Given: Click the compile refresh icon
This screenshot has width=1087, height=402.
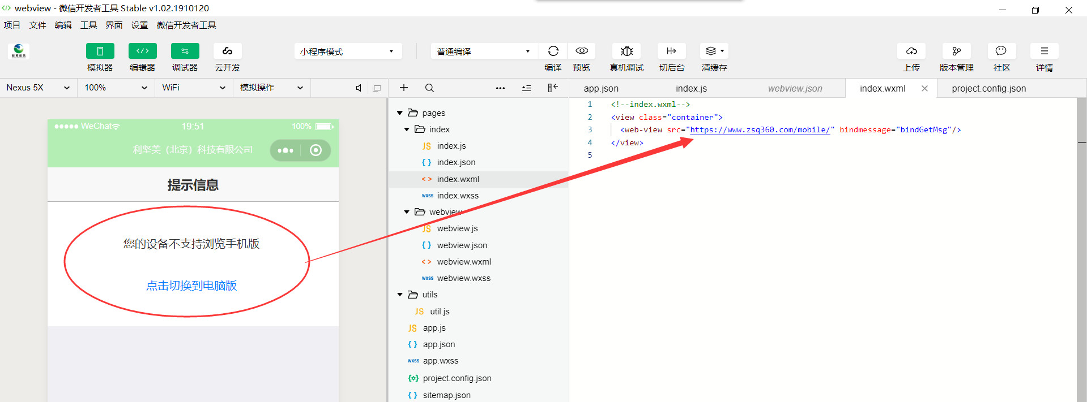Looking at the screenshot, I should 553,51.
